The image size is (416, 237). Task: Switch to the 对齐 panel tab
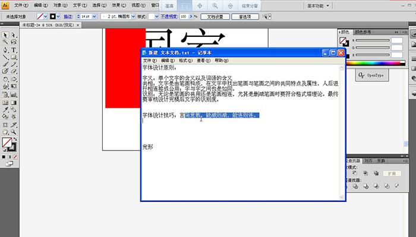pos(368,161)
